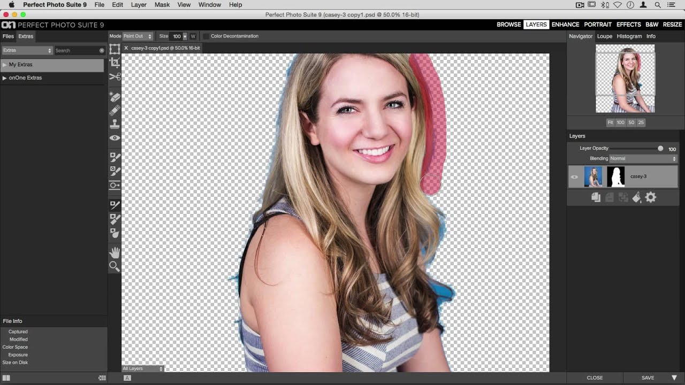This screenshot has width=685, height=385.
Task: Open the Histogram tab
Action: 629,36
